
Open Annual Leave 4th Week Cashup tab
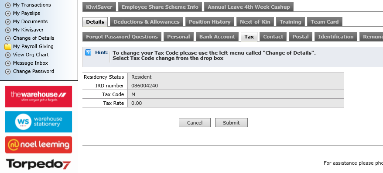(249, 7)
